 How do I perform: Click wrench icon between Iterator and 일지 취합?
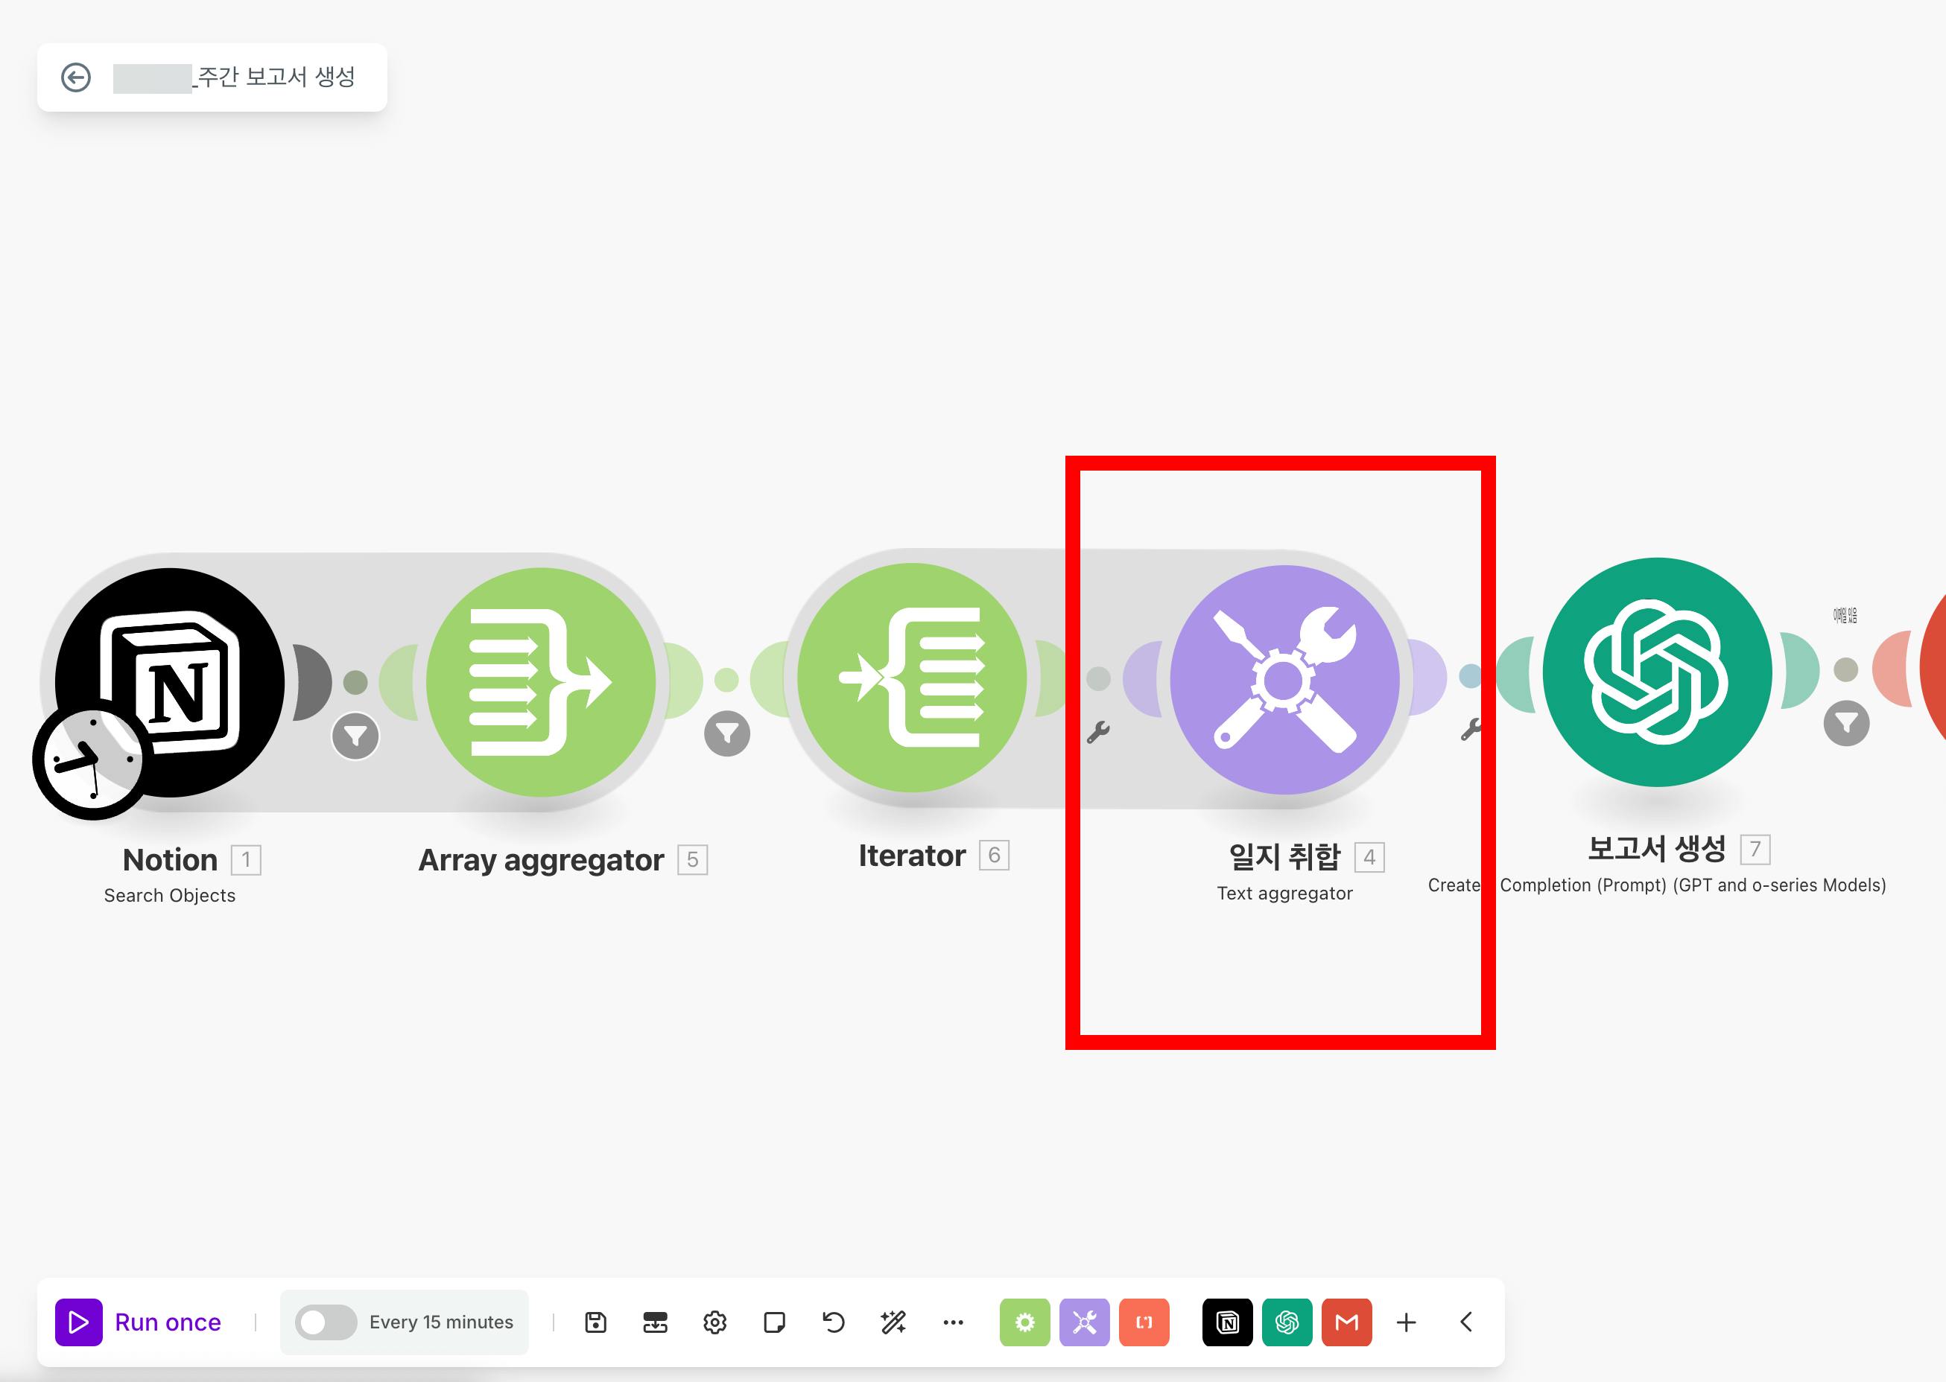[1098, 732]
